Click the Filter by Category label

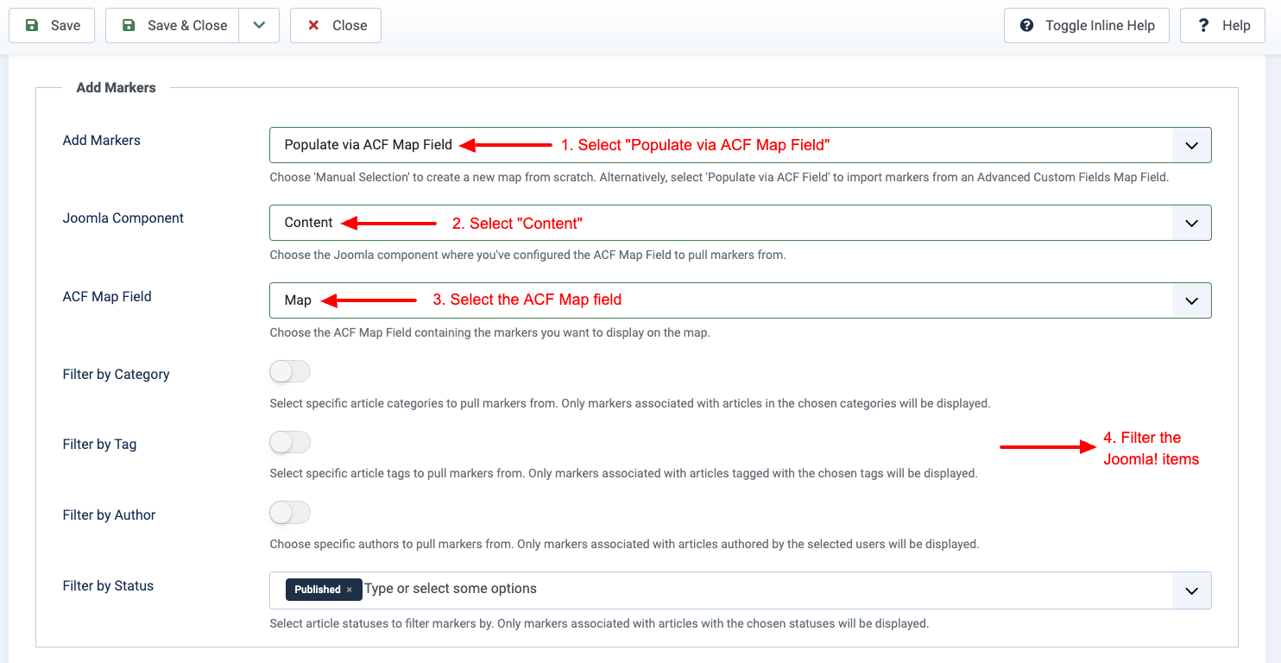click(117, 375)
